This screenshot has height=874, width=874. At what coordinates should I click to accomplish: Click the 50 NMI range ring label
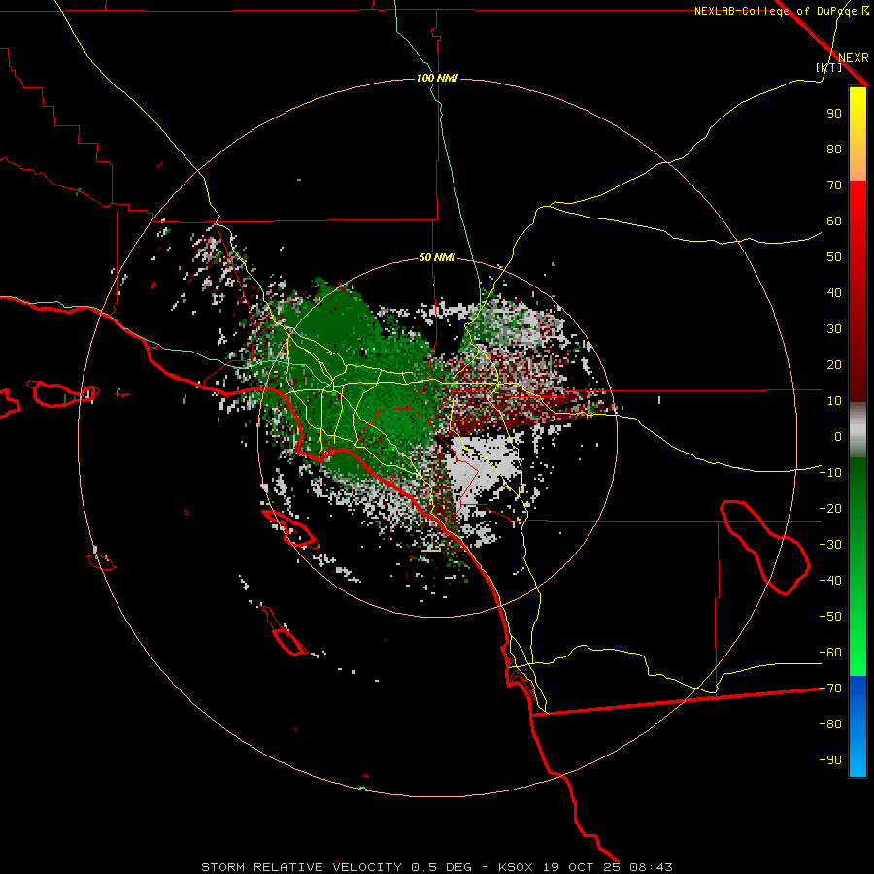click(437, 257)
